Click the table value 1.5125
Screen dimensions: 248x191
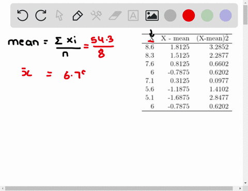pos(180,55)
